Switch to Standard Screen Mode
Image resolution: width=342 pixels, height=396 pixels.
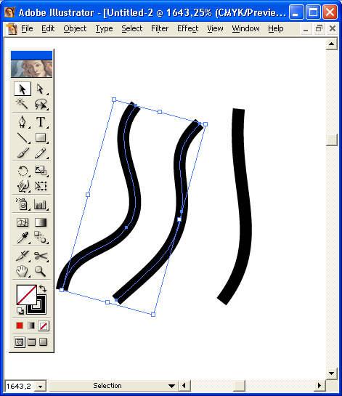click(20, 342)
